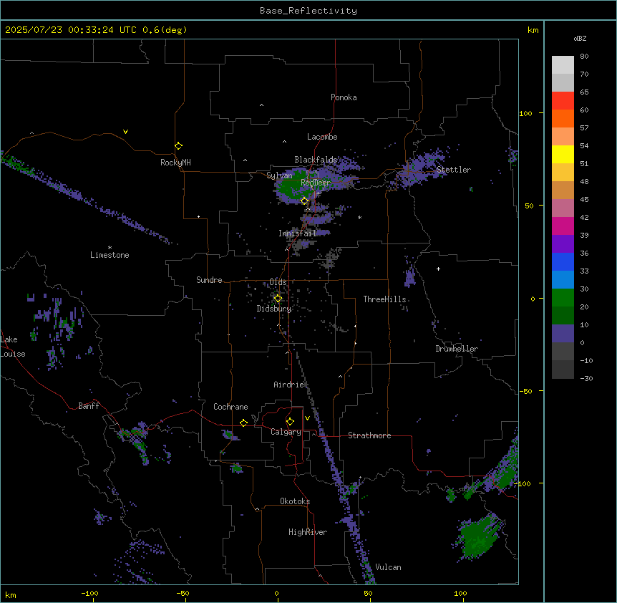Click the yellow diamond marker above Calgary label
Viewport: 617px width, 603px height.
pos(290,422)
